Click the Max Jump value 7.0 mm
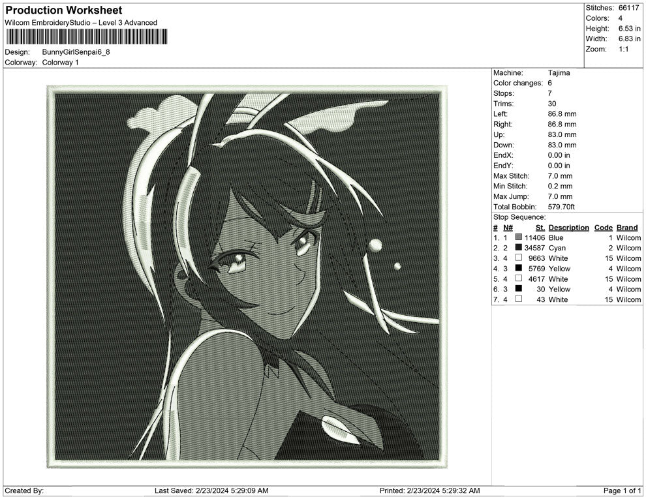The image size is (646, 497). (x=561, y=196)
